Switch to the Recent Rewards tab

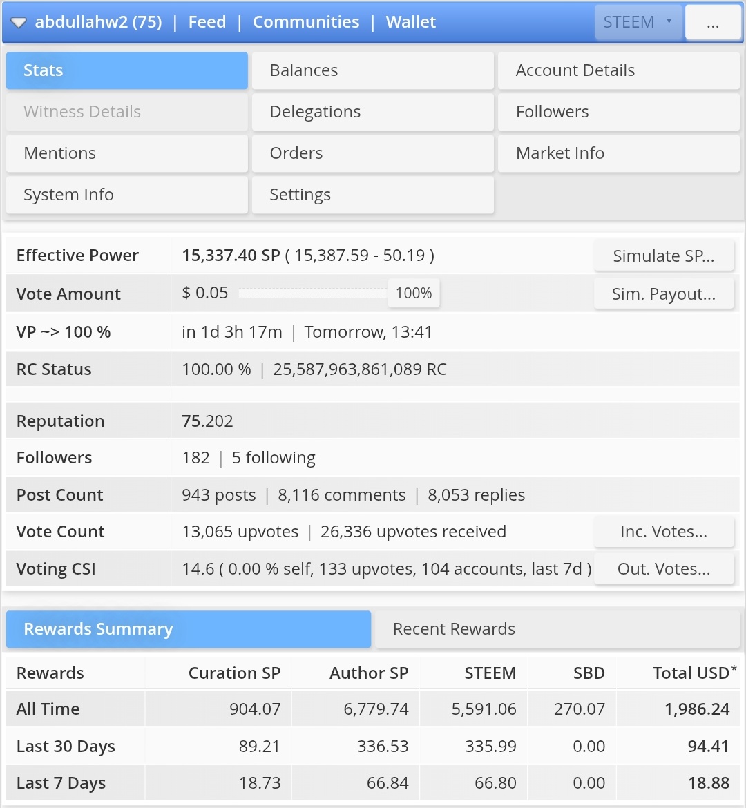click(557, 629)
